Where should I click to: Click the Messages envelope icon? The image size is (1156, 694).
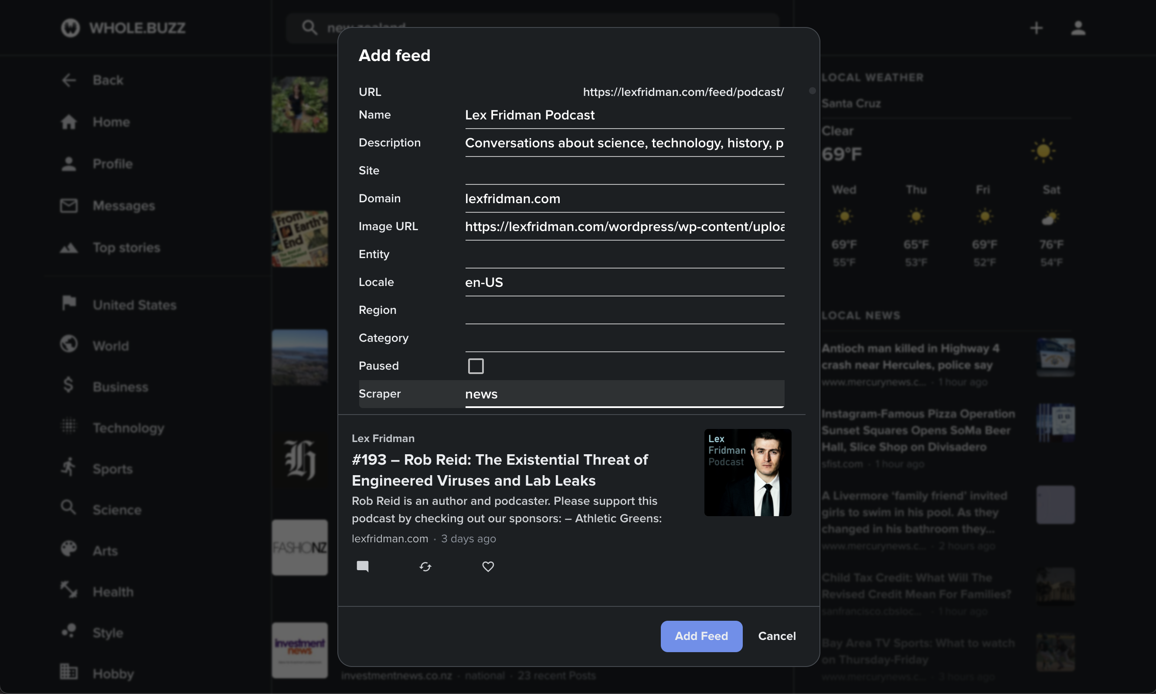(69, 205)
